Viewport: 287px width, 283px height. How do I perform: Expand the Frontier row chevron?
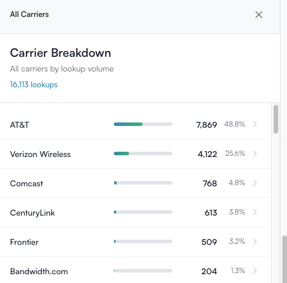(255, 241)
